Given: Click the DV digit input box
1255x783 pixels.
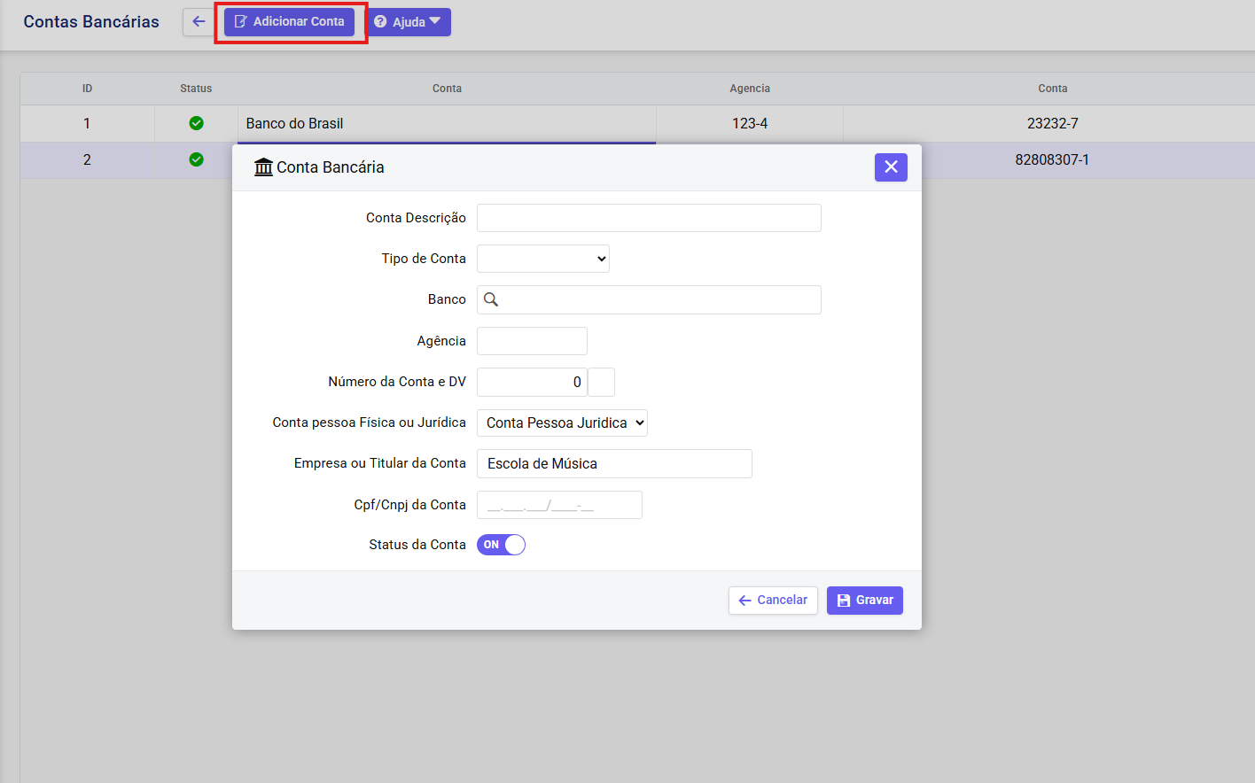Looking at the screenshot, I should click(x=601, y=382).
